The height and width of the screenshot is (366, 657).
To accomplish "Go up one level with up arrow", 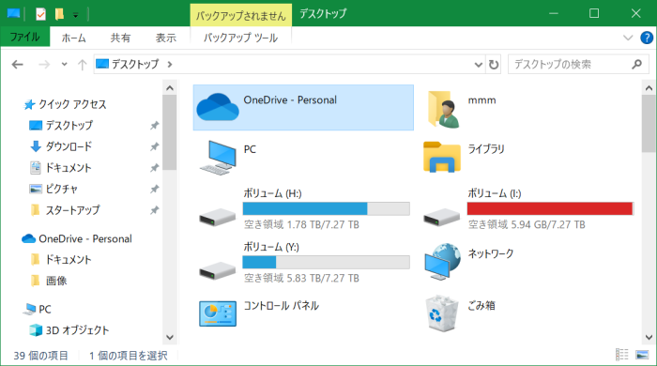I will click(83, 65).
